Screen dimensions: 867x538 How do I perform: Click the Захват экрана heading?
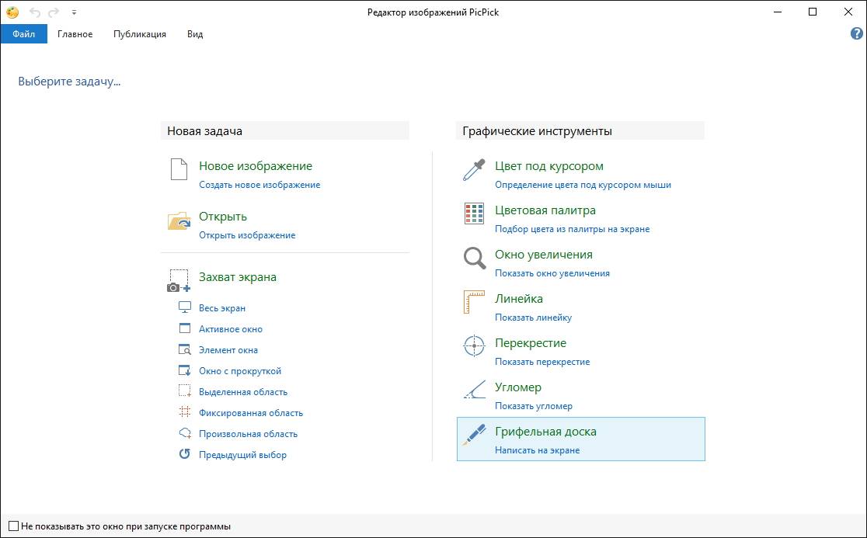(238, 277)
